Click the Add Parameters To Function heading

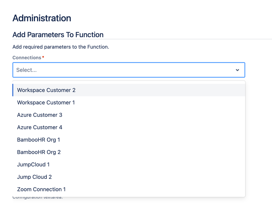coord(58,35)
